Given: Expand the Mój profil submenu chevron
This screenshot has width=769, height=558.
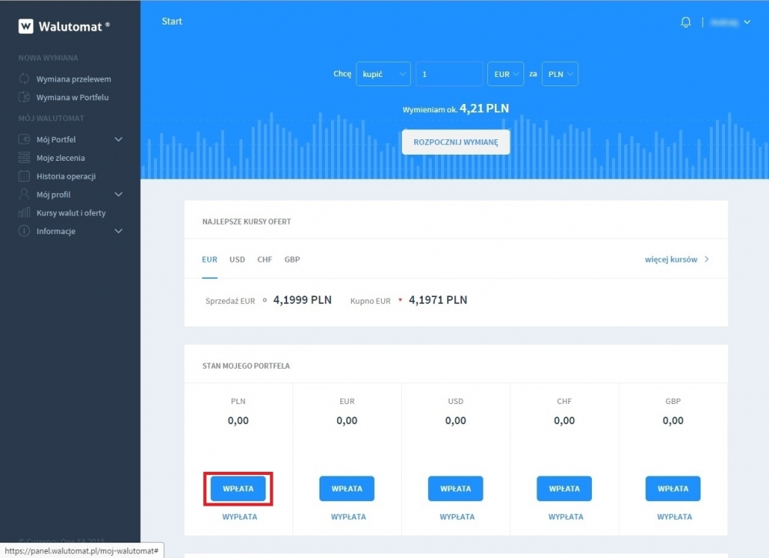Looking at the screenshot, I should [x=119, y=195].
